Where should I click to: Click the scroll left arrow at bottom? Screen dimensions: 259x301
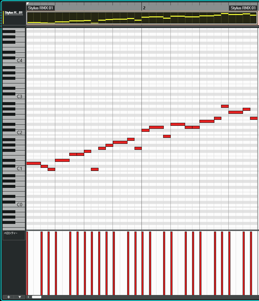28,297
